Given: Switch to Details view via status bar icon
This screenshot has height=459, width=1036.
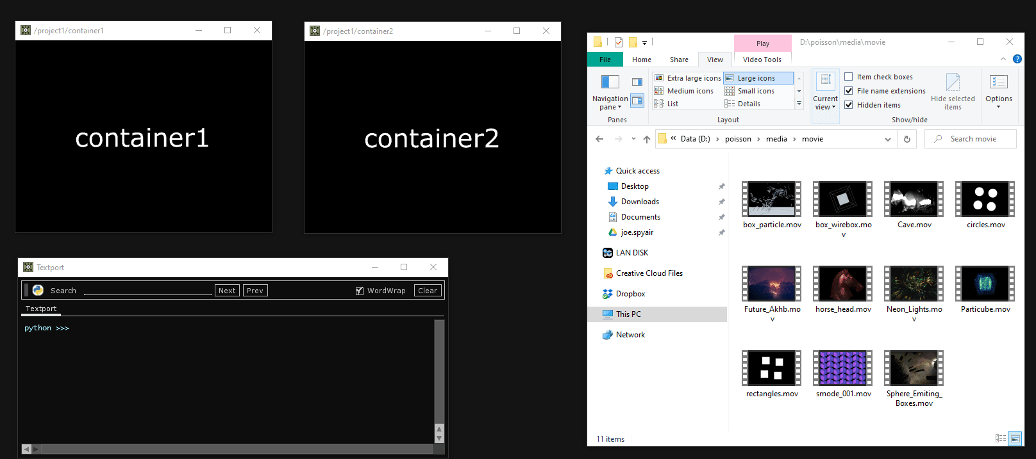Looking at the screenshot, I should [x=1000, y=439].
